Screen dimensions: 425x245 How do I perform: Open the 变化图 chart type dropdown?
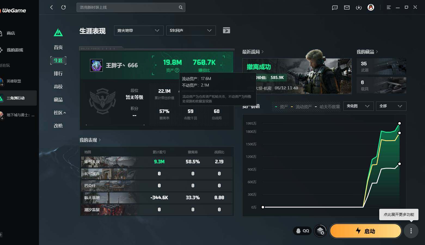tap(358, 106)
